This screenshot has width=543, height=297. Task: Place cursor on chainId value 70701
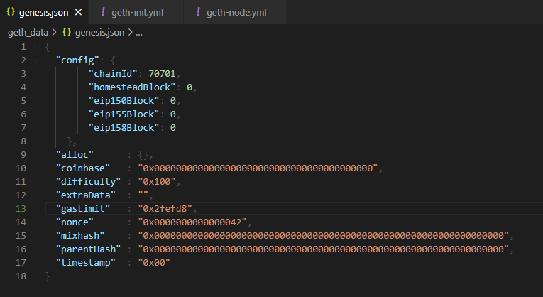click(x=162, y=73)
